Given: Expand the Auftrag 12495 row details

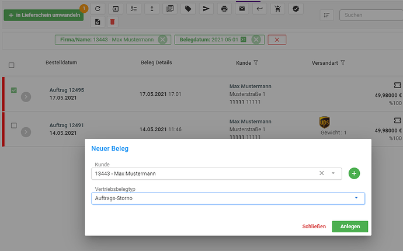Looking at the screenshot, I should tap(26, 97).
